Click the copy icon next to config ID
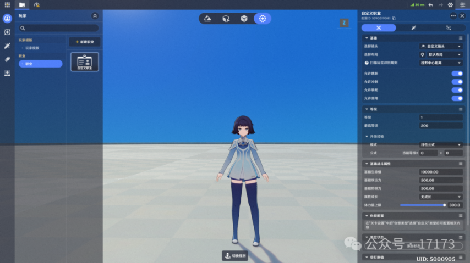The image size is (470, 263). 394,18
